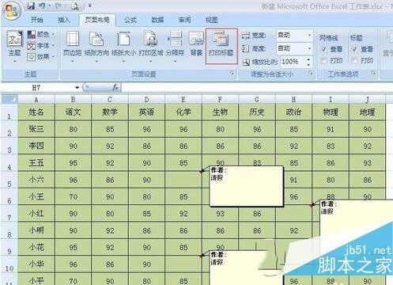The width and height of the screenshot is (393, 285).
Task: Open the theme 颜色 colors menu
Action: click(x=41, y=34)
